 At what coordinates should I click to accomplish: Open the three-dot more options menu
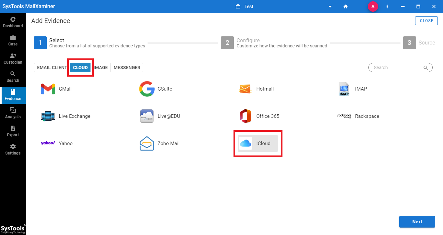coord(387,6)
